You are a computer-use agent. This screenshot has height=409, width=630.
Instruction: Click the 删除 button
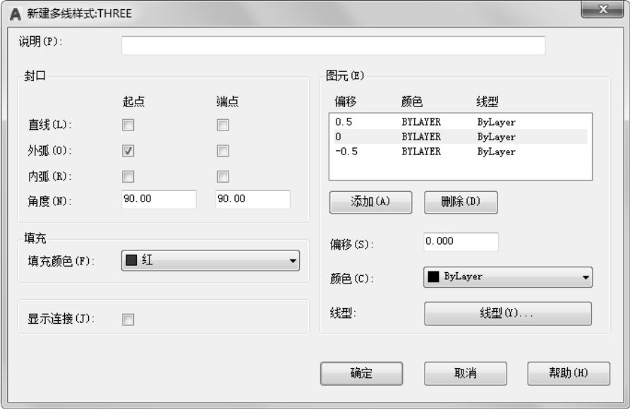pyautogui.click(x=461, y=202)
